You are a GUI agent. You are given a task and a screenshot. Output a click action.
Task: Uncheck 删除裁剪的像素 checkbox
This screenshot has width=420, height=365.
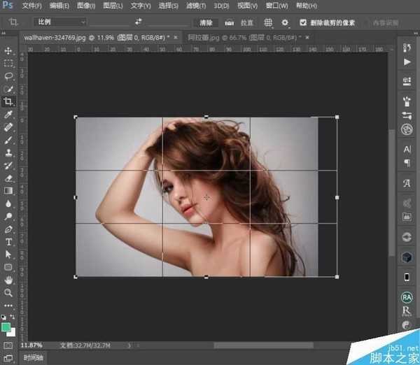tap(303, 22)
